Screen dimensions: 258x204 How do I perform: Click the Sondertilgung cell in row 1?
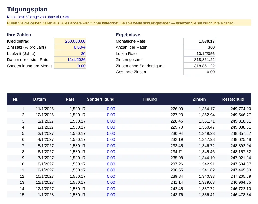[x=111, y=109]
